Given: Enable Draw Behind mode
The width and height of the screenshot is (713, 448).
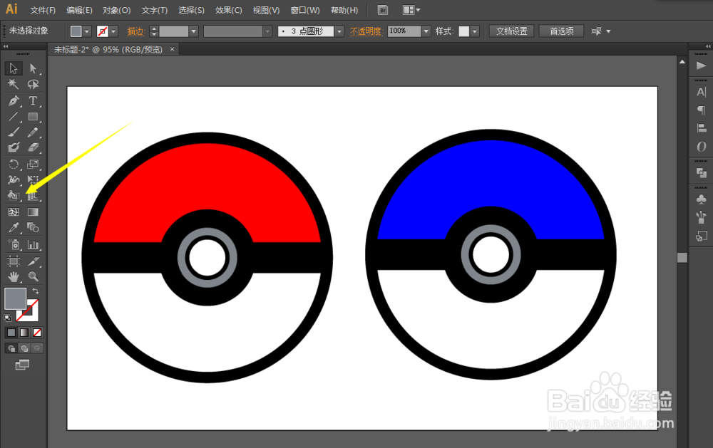Looking at the screenshot, I should tap(24, 348).
